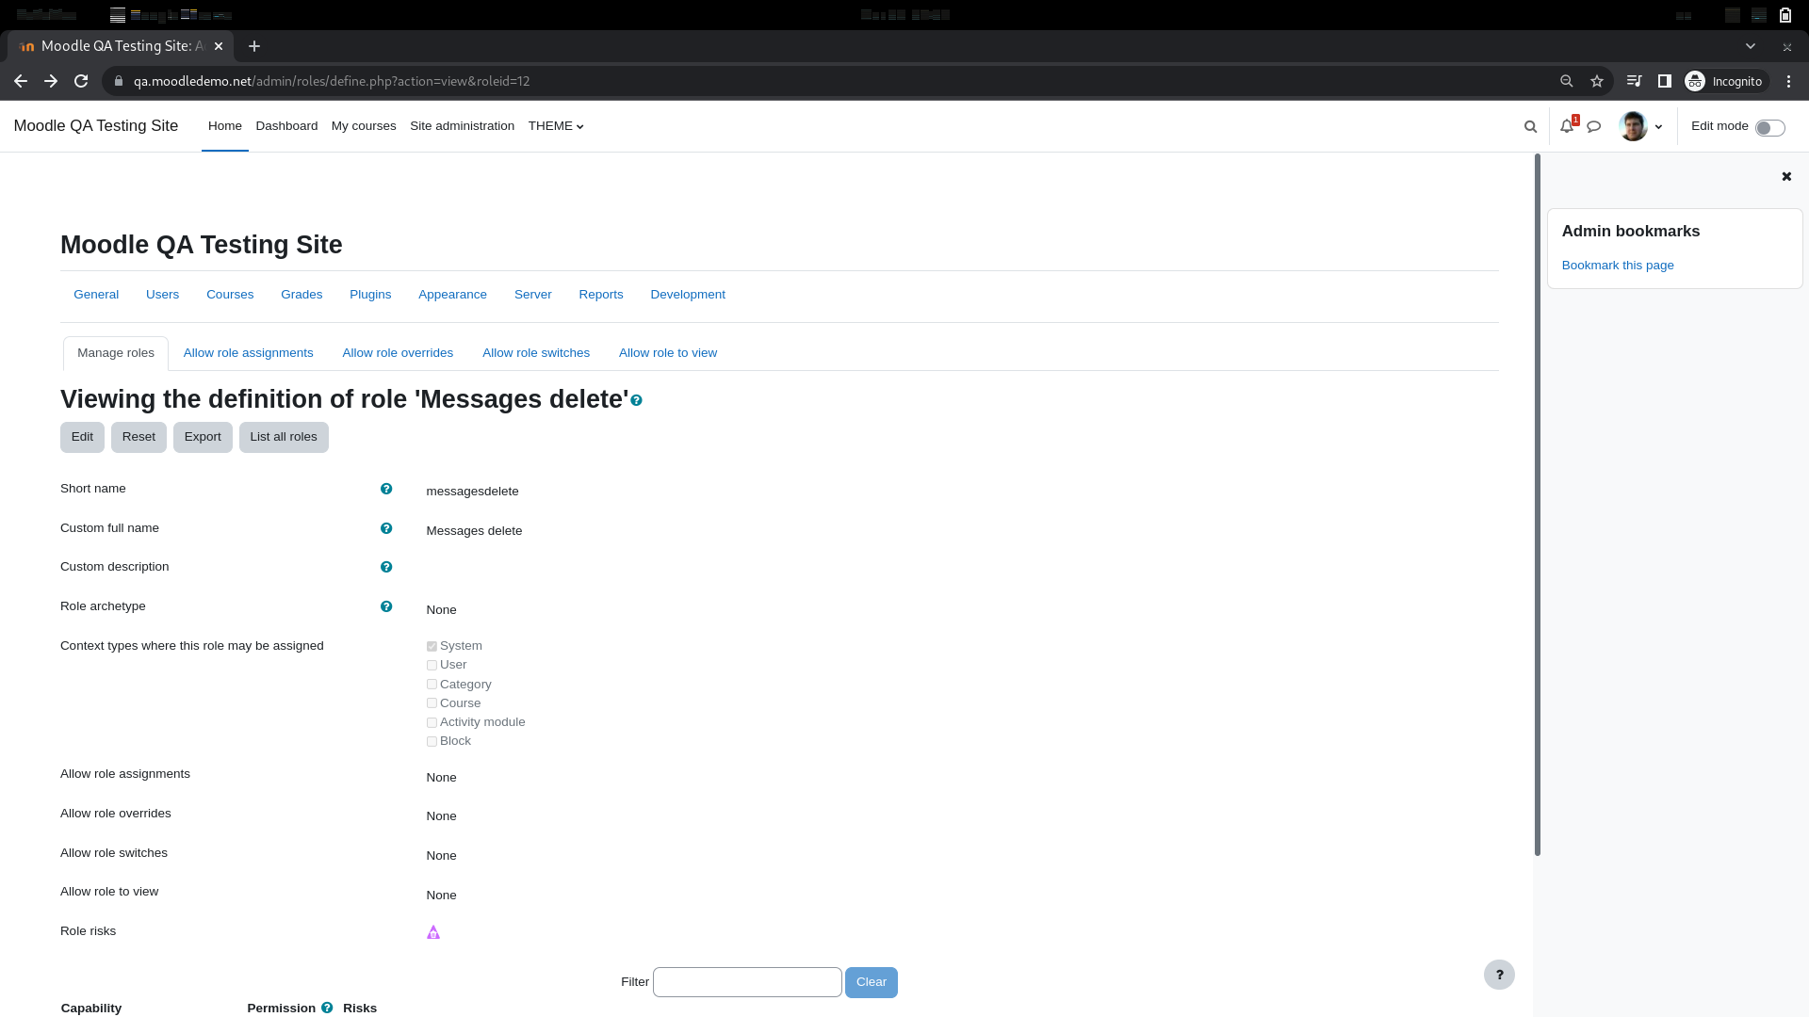Open the Home navigation item
The width and height of the screenshot is (1809, 1017).
tap(225, 126)
